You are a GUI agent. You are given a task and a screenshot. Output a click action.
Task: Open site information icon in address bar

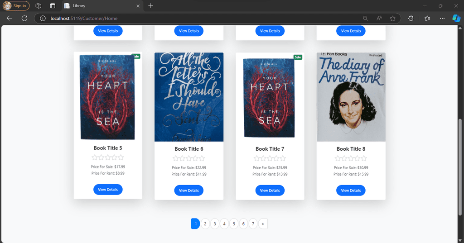pos(43,19)
